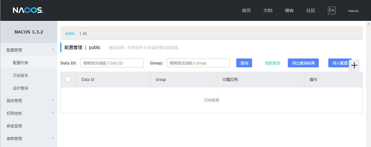Focus the Group search field

[x=198, y=63]
